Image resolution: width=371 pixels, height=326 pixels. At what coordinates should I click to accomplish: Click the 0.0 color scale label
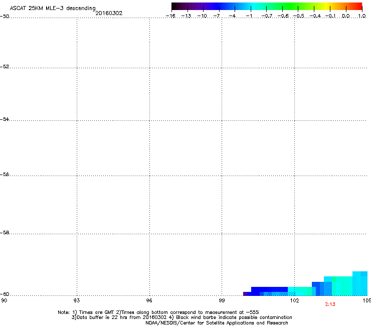pyautogui.click(x=346, y=16)
